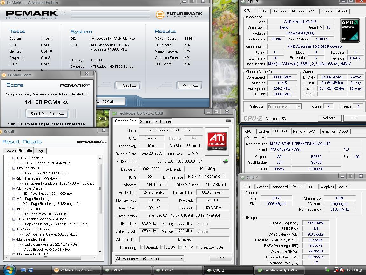Collapse the 2D - Graphics Memory - 64 lines node

coord(14,219)
